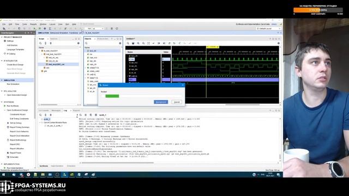Image resolution: width=349 pixels, height=196 pixels.
Task: Collapse the SIMULATION section
Action: coord(2,80)
